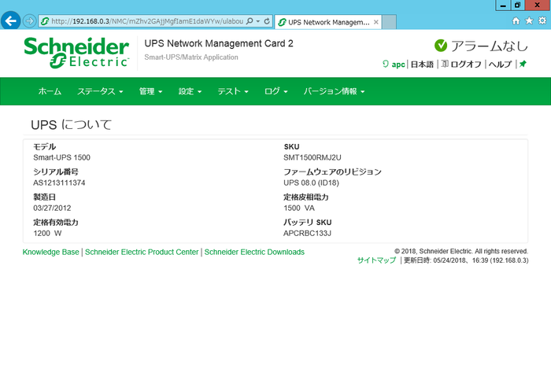
Task: Expand the バージョン情報 dropdown menu
Action: click(x=334, y=91)
